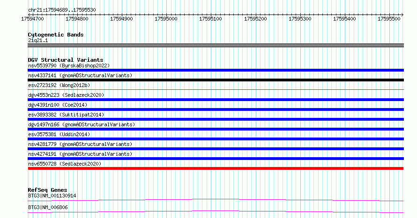Select the 21q21.1 band label
Viewport: 417px width, 218px height.
click(x=38, y=40)
